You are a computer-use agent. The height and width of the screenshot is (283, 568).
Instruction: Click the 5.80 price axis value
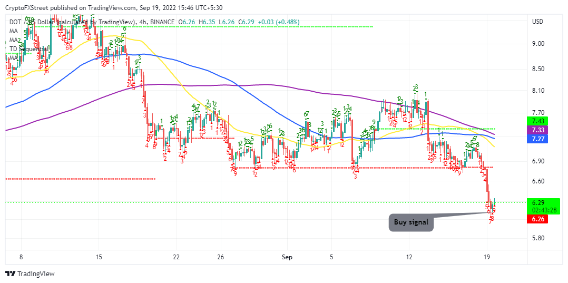pos(537,238)
